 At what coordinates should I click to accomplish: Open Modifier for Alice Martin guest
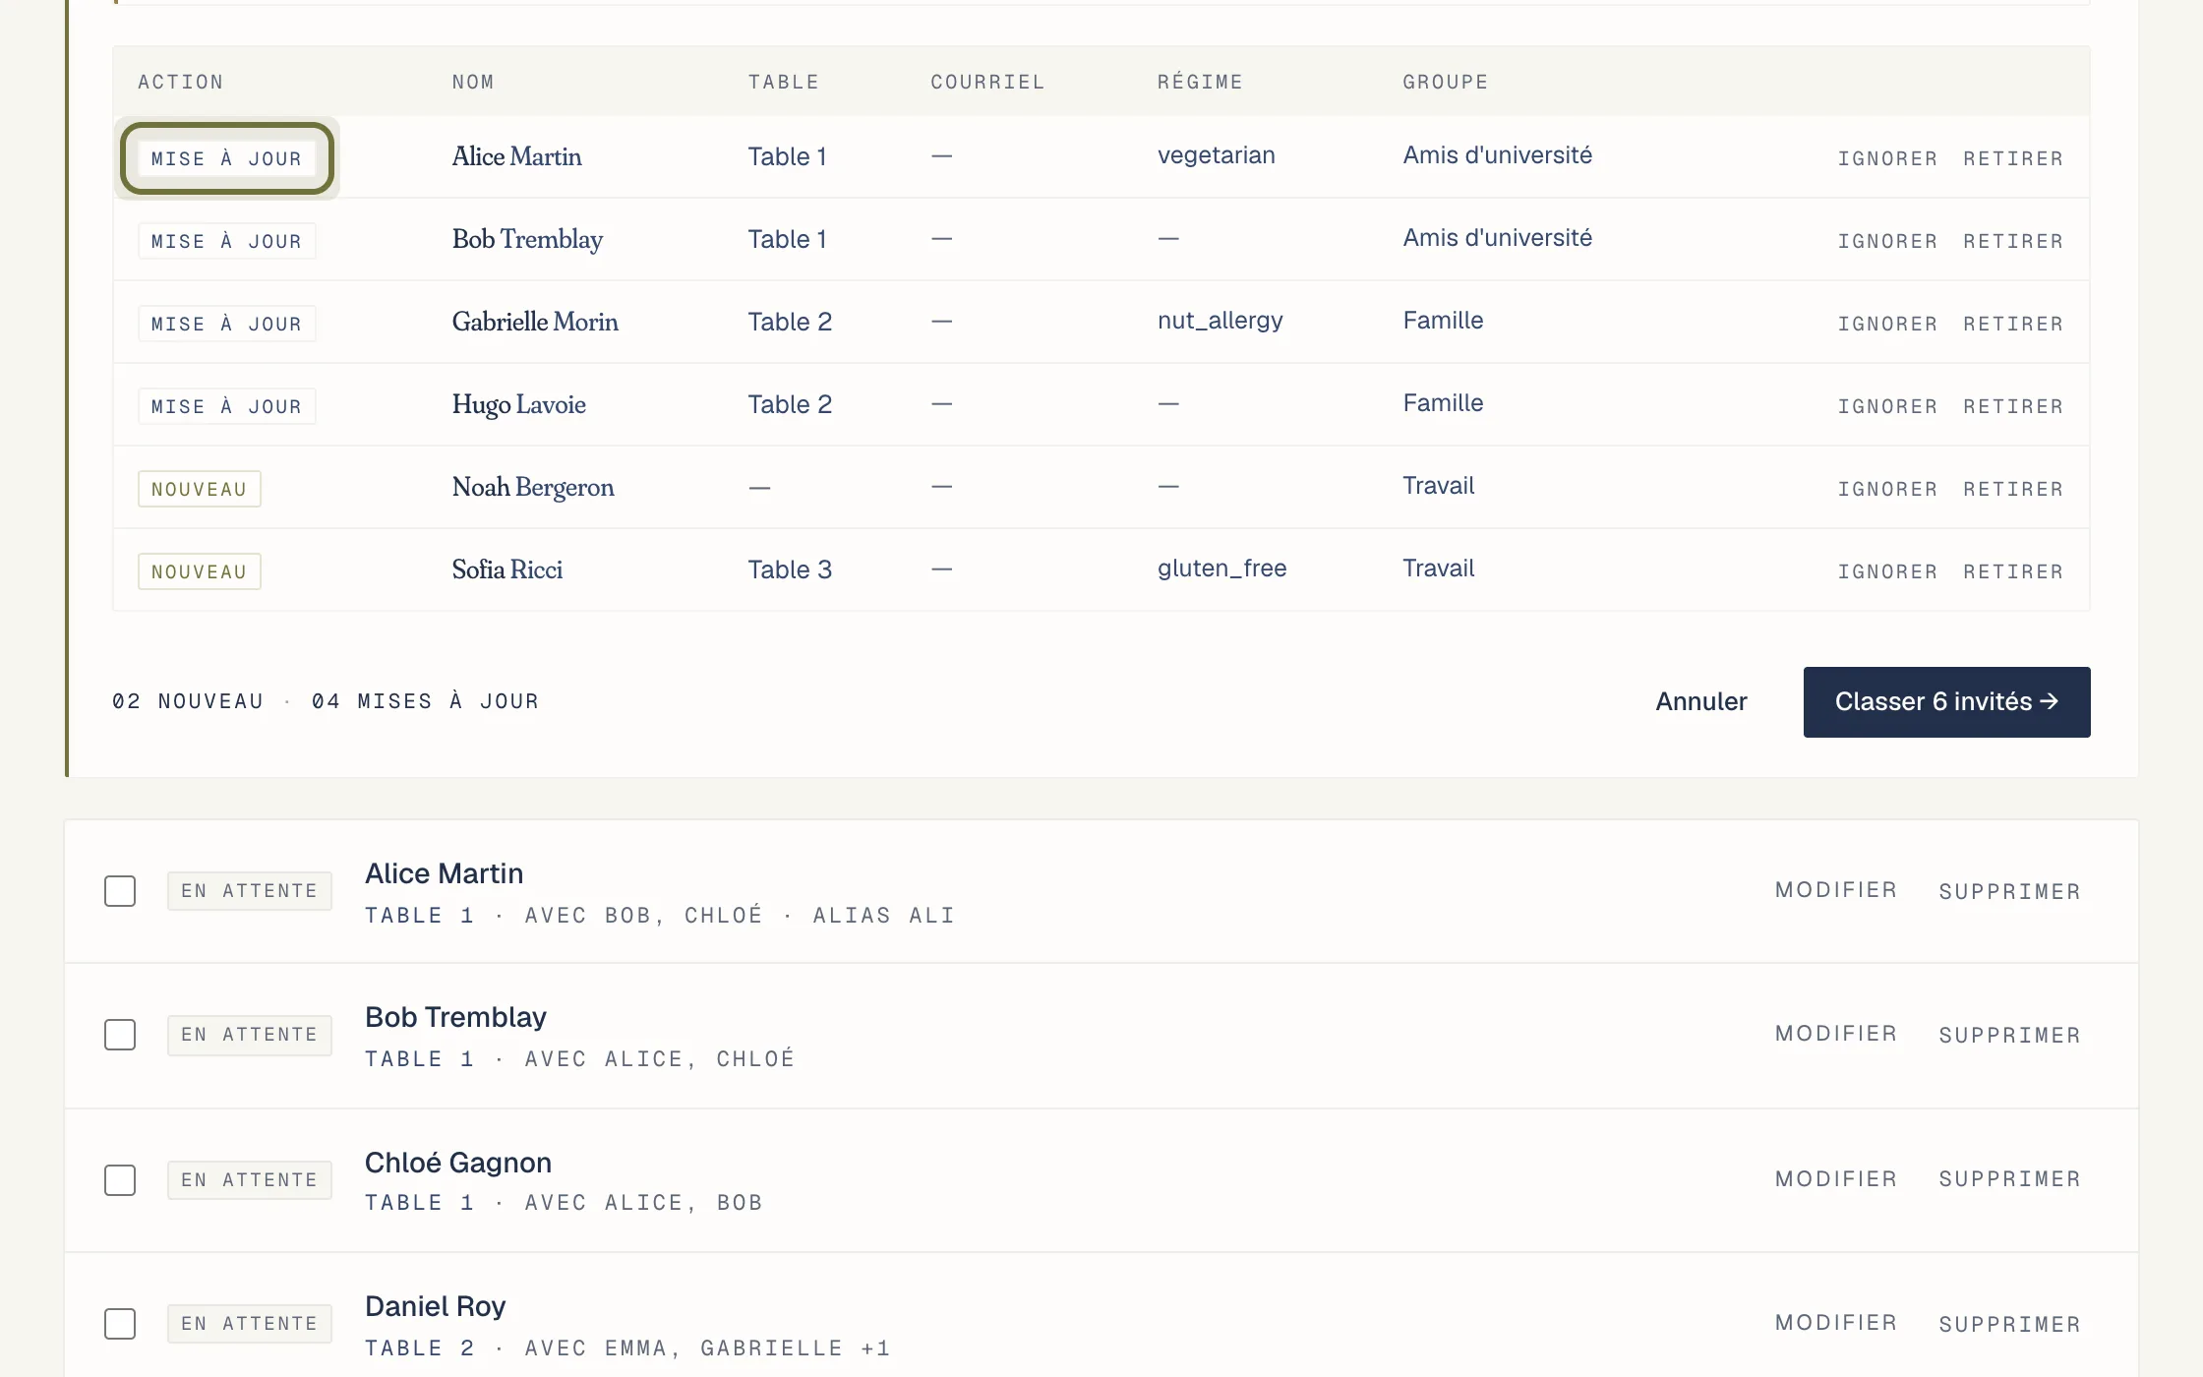click(1836, 890)
